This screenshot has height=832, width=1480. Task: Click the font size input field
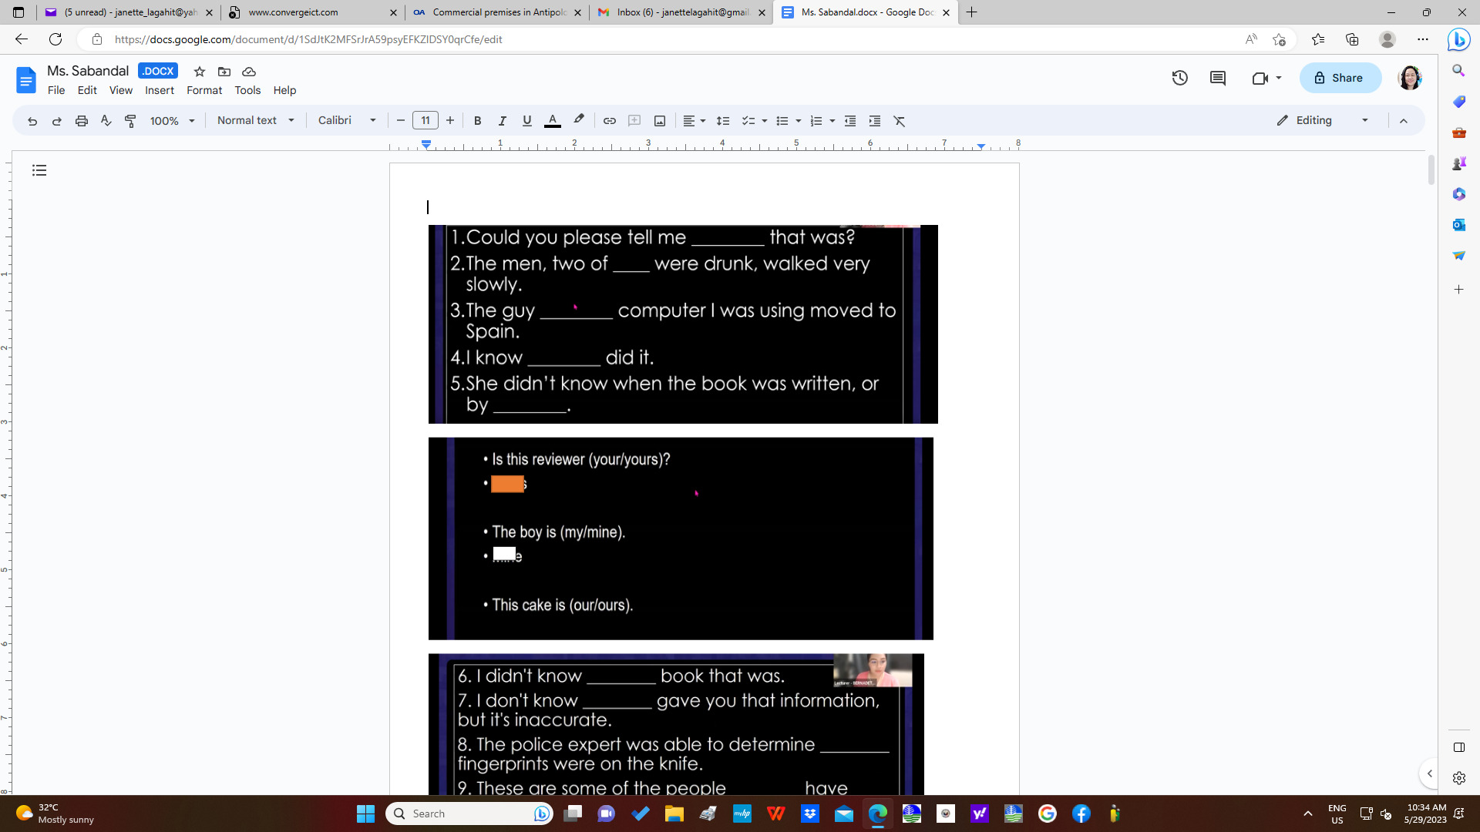coord(425,120)
